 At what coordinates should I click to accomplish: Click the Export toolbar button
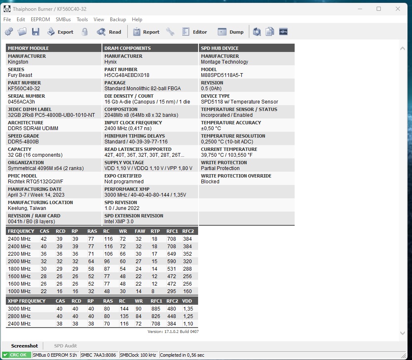point(60,32)
